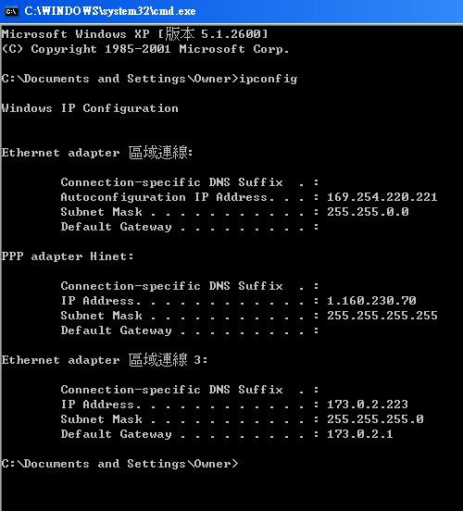
Task: Click the first Ethernet adapter 區域連線 heading
Action: coord(97,153)
